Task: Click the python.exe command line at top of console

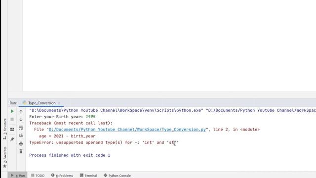Action: click(x=172, y=110)
